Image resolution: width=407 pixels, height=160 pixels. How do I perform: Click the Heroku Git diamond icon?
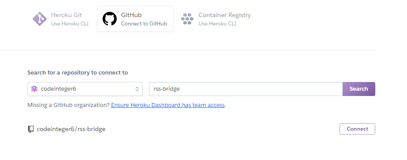click(40, 19)
